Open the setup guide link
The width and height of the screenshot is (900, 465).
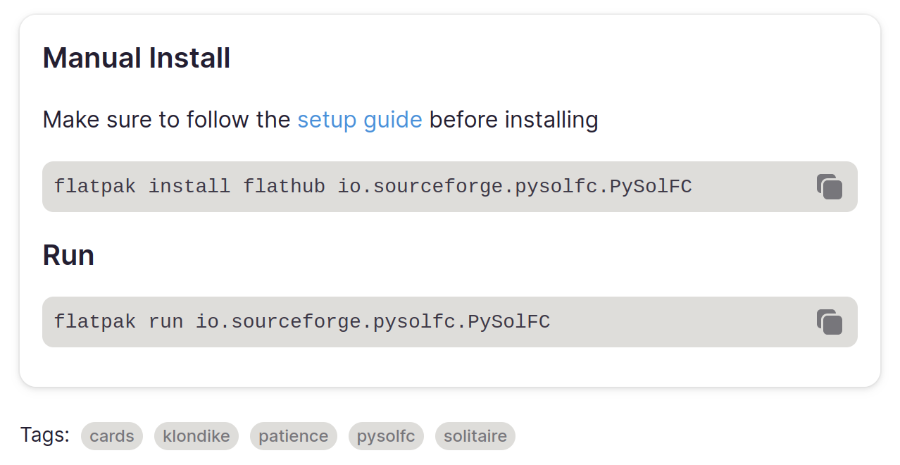pyautogui.click(x=360, y=120)
